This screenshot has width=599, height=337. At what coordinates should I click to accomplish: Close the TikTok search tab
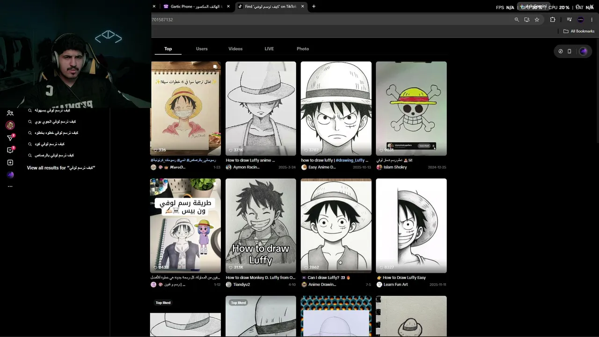tap(303, 7)
